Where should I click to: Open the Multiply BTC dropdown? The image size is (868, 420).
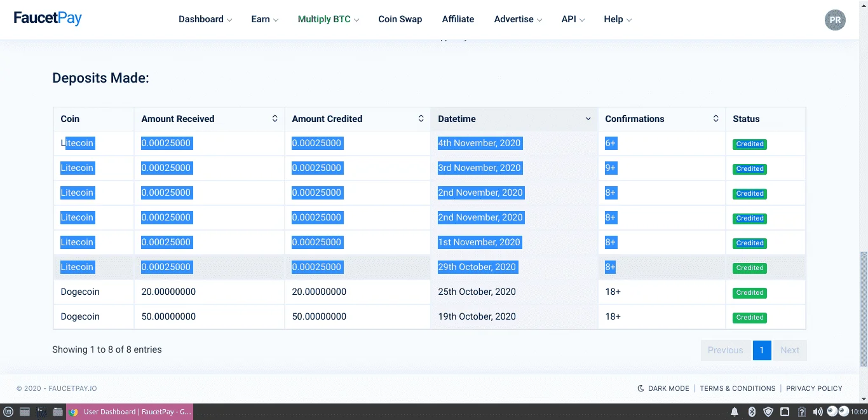329,19
